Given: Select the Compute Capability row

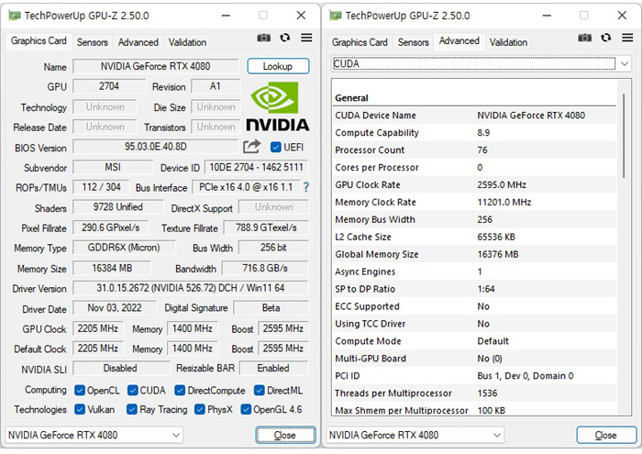Looking at the screenshot, I should pos(474,133).
